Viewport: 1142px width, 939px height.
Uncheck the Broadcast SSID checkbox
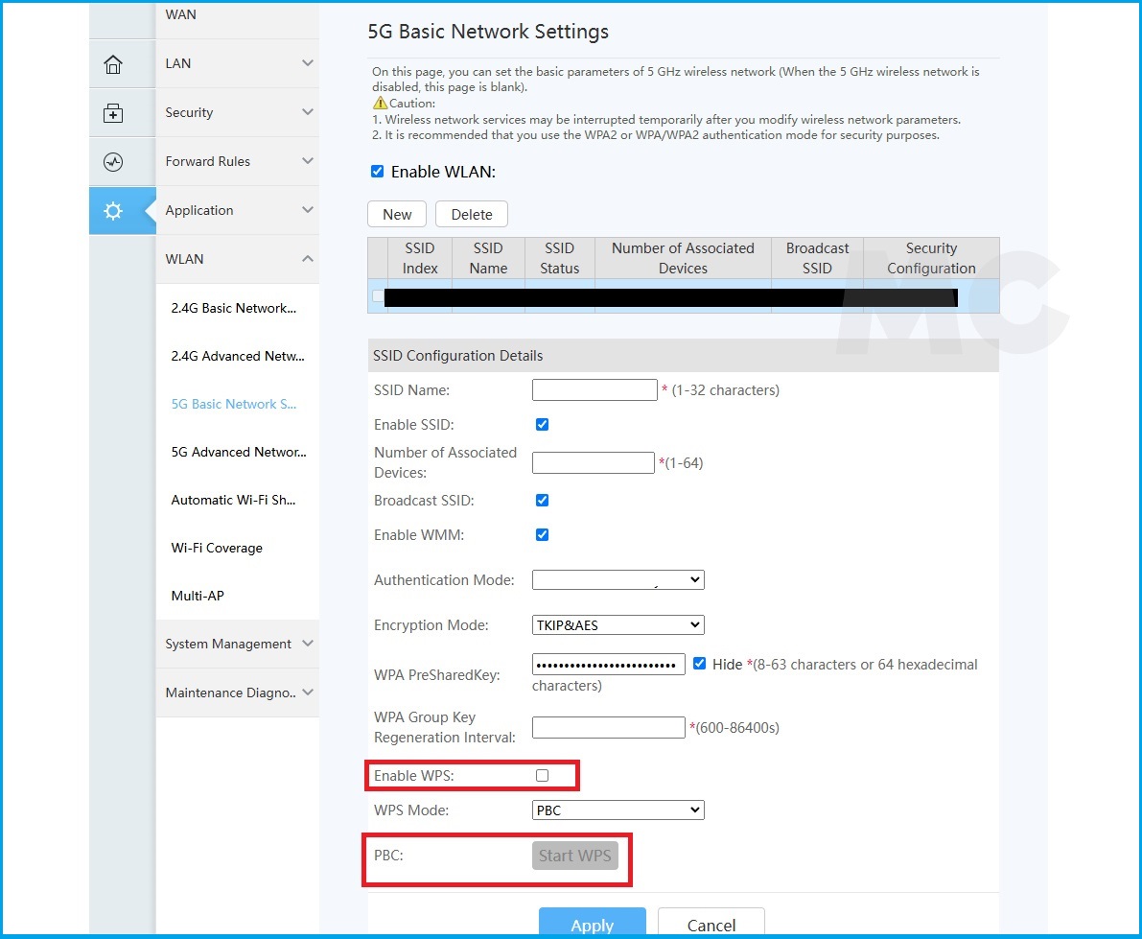click(x=542, y=501)
